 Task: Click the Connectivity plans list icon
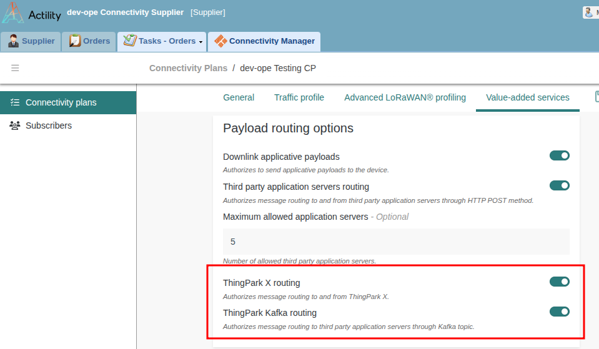coord(15,102)
